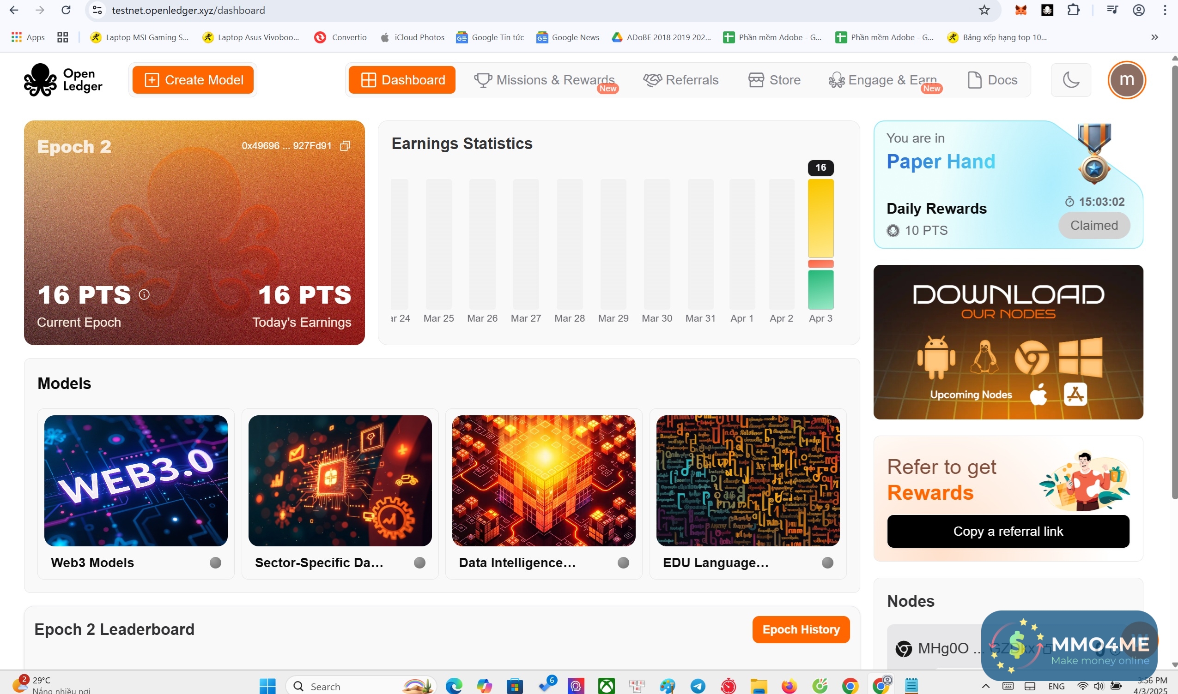Expand hidden bookmarks overflow chevron
This screenshot has width=1178, height=694.
point(1154,37)
